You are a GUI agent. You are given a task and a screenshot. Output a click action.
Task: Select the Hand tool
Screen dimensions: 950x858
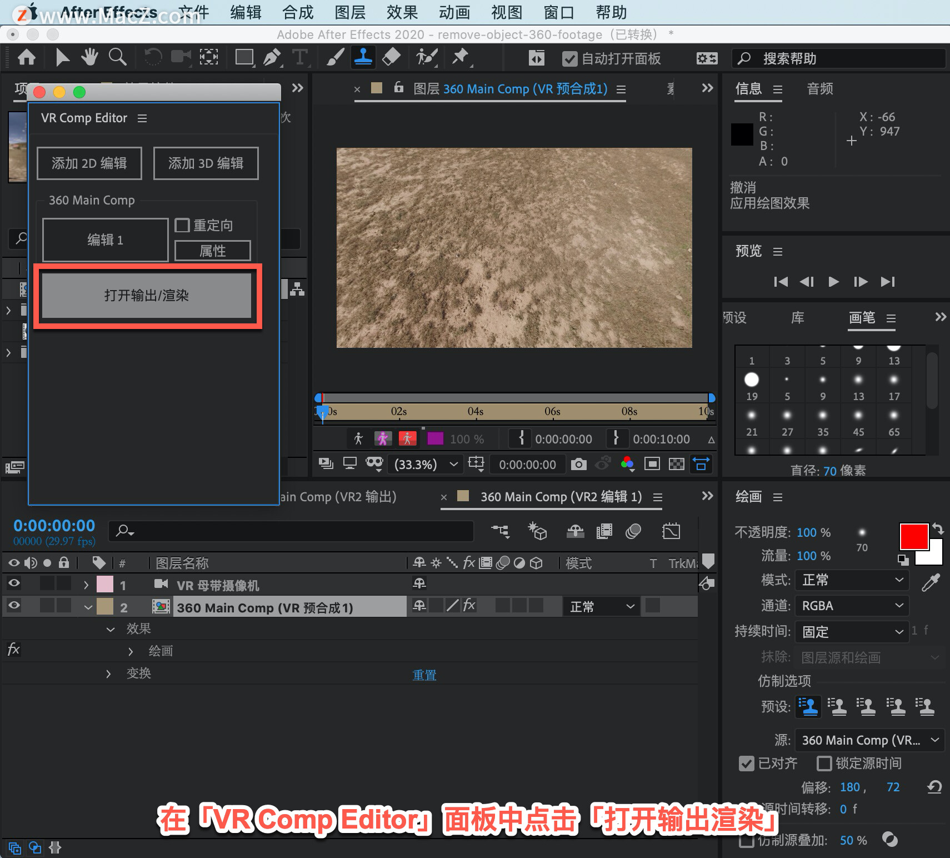[89, 57]
